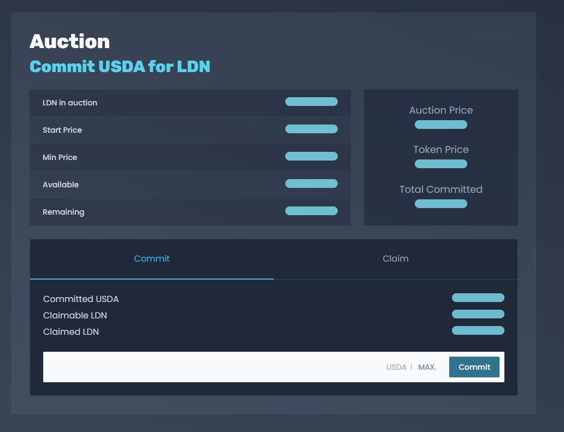Click the Remaining row label
Viewport: 564px width, 432px height.
pyautogui.click(x=63, y=212)
